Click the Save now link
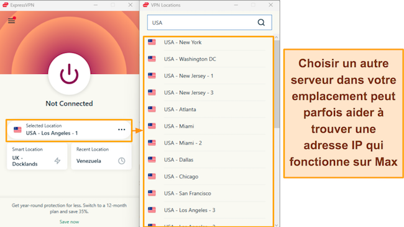Image resolution: width=404 pixels, height=227 pixels. pyautogui.click(x=70, y=221)
